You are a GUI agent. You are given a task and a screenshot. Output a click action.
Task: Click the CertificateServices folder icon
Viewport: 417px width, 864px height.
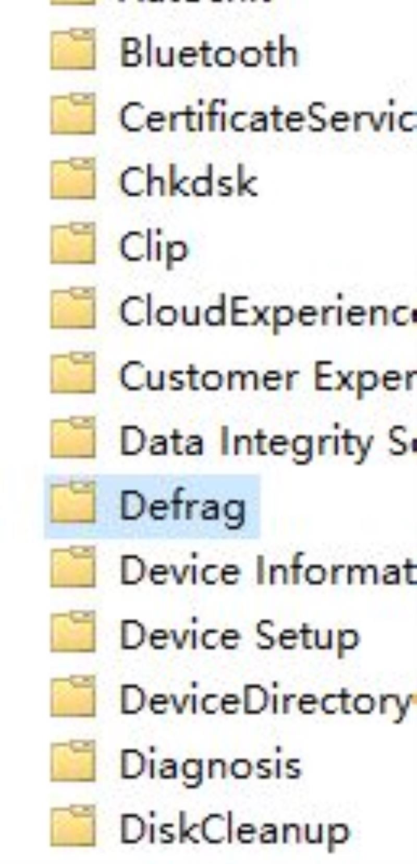(x=73, y=115)
